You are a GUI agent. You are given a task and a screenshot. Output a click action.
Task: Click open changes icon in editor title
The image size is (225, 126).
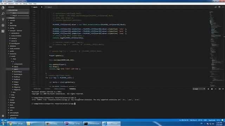[x=216, y=7]
